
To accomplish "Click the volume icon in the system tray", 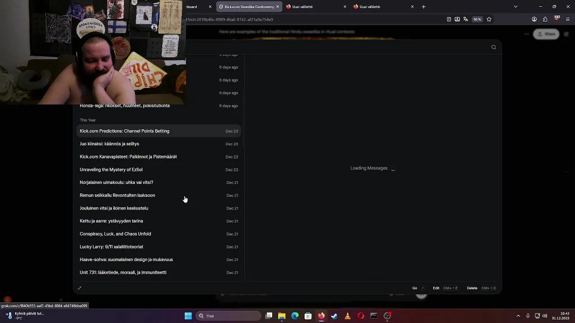I will coord(544,316).
